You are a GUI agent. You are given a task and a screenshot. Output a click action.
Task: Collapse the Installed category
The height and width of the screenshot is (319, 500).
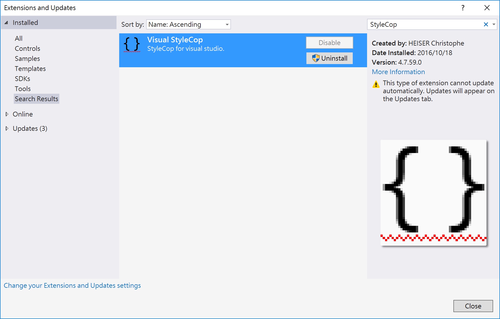6,23
